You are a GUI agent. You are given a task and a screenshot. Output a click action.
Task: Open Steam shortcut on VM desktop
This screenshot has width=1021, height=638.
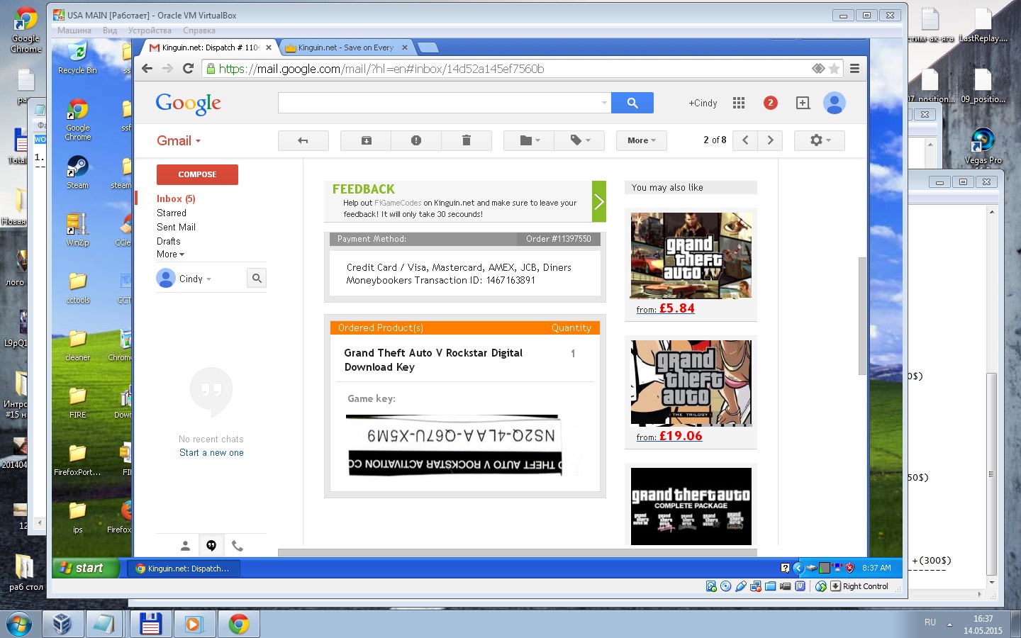click(78, 173)
